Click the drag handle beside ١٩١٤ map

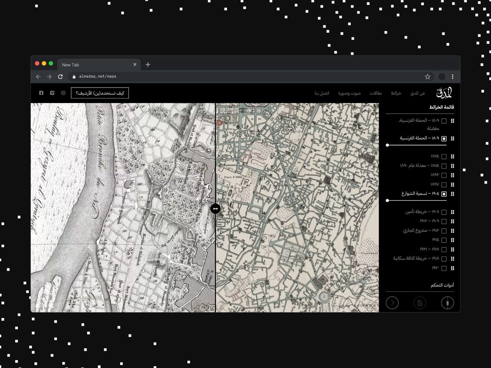(453, 240)
